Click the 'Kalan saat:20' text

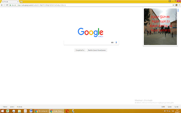[x=161, y=21]
